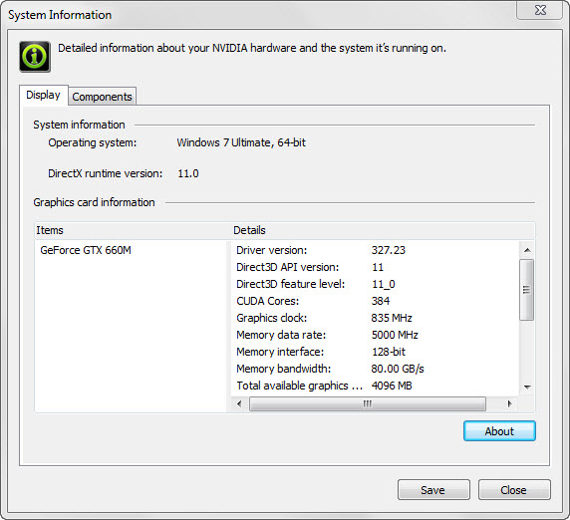570x520 pixels.
Task: Select the Direct3D API version row
Action: (x=375, y=267)
